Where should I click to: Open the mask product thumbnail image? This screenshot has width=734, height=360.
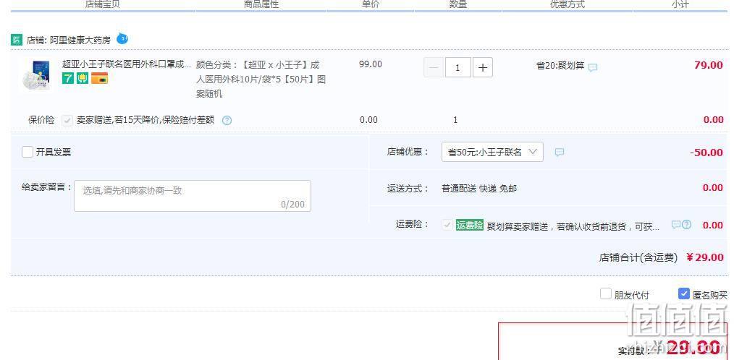(x=36, y=74)
